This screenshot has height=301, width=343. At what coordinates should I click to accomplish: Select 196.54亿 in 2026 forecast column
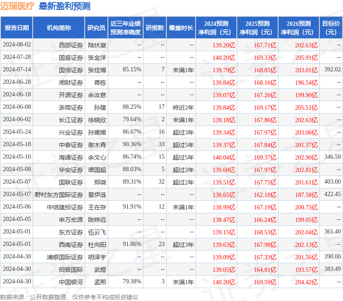tap(306, 83)
